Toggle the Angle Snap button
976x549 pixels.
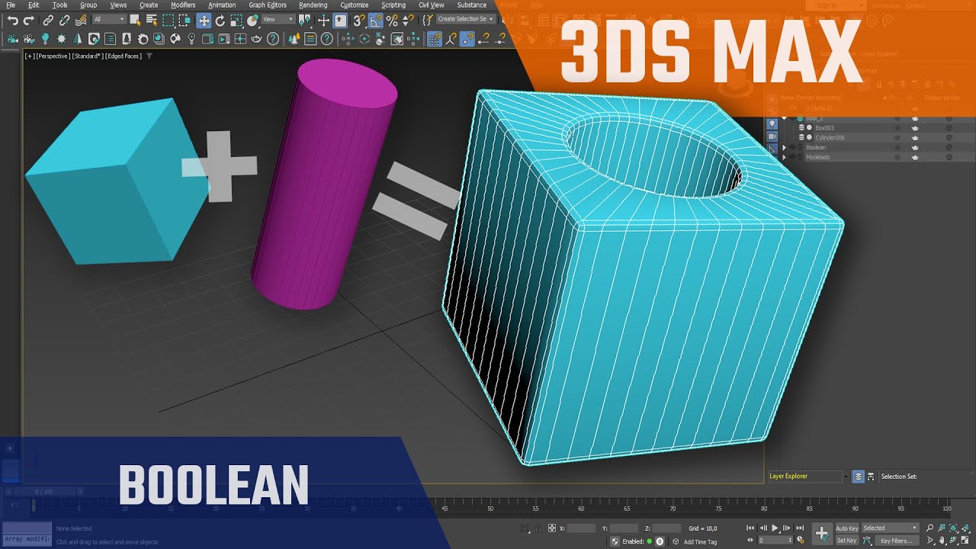[x=376, y=21]
